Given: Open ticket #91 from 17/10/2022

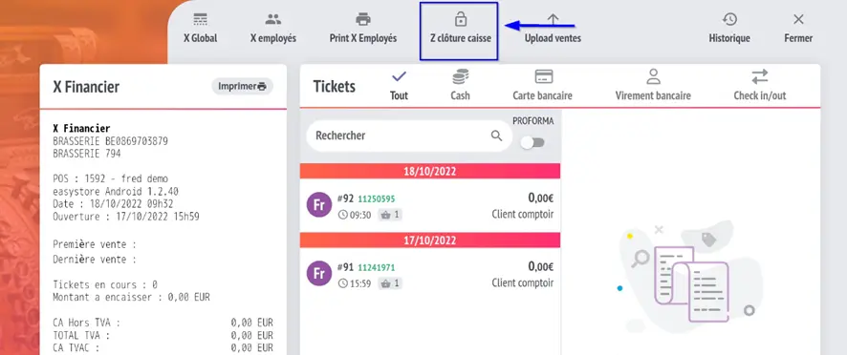Looking at the screenshot, I should [x=430, y=274].
